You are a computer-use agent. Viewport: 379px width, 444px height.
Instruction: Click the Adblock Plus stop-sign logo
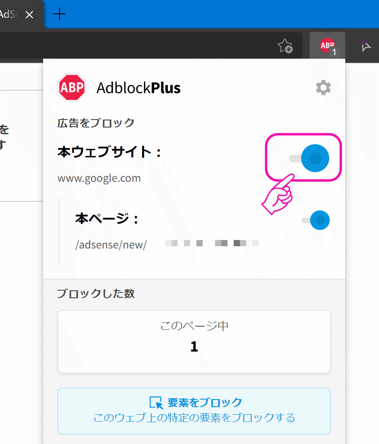72,87
